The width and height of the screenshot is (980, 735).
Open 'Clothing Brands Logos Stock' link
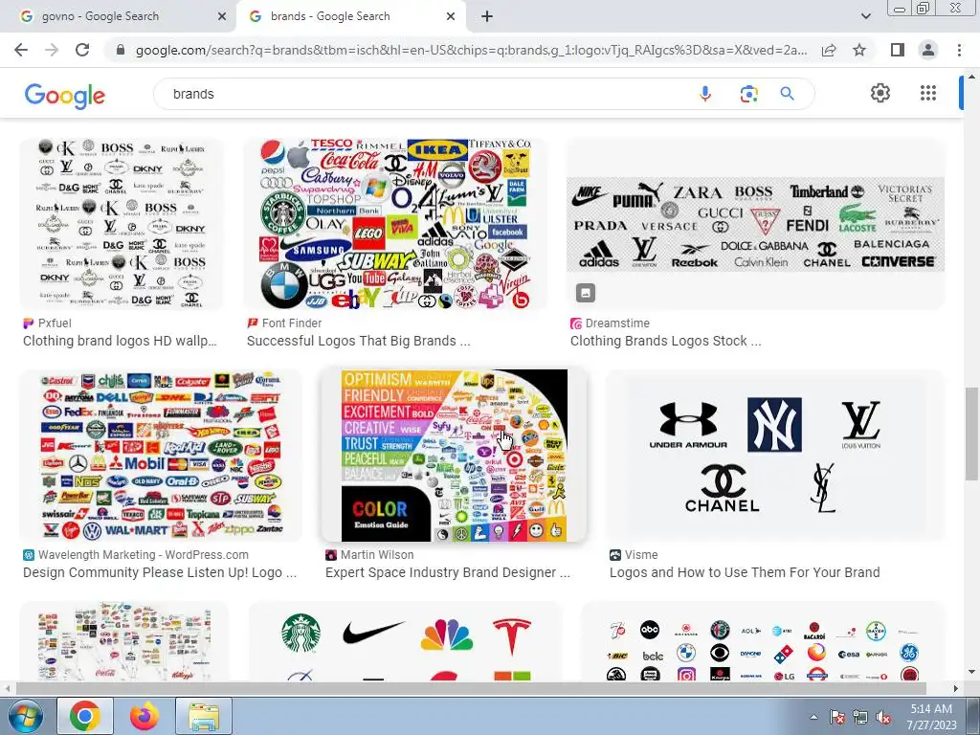(666, 341)
